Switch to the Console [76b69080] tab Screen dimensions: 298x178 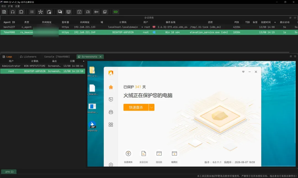coord(57,57)
